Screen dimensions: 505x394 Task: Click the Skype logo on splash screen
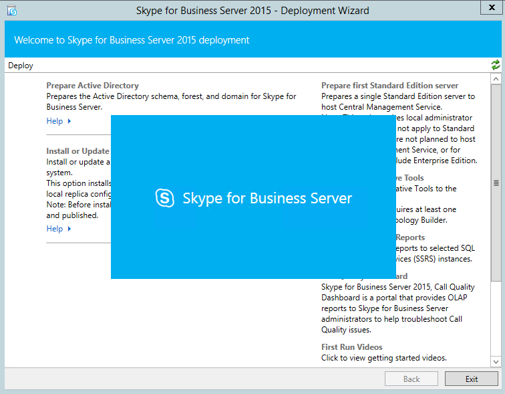coord(165,197)
